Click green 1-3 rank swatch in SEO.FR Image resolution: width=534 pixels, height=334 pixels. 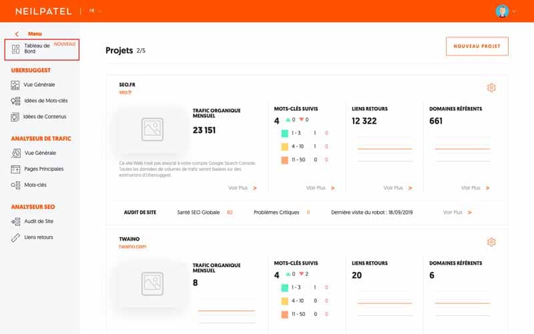coord(285,133)
